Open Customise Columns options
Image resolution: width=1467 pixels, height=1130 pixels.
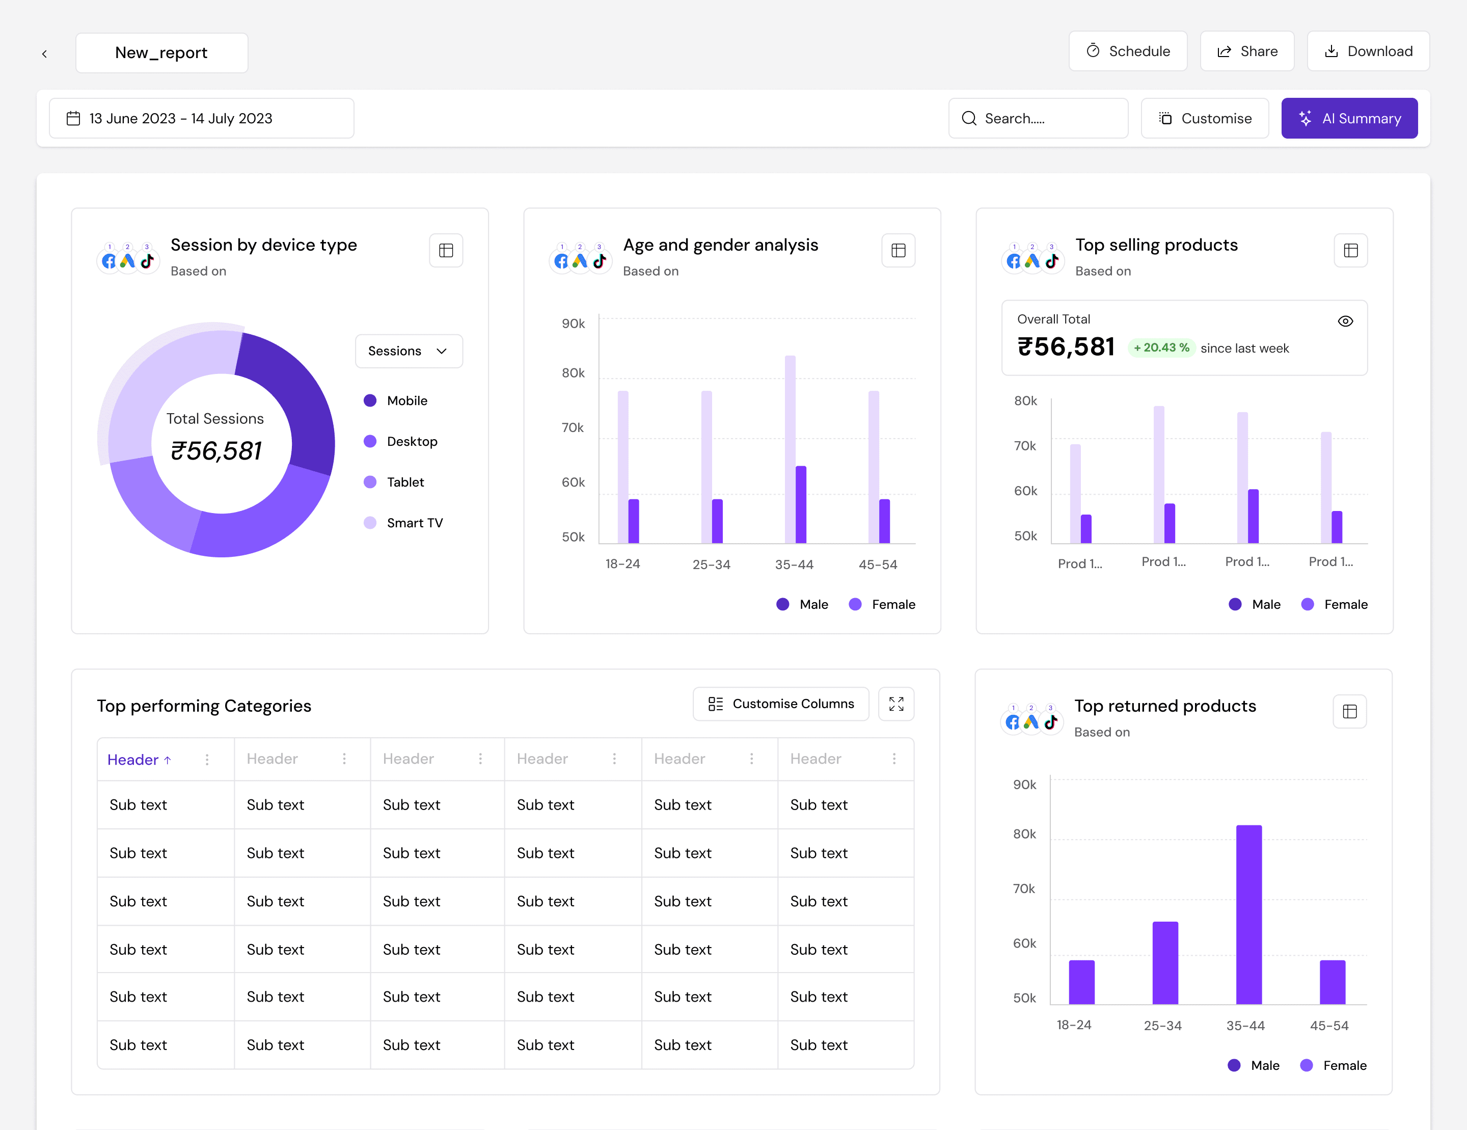click(x=780, y=704)
